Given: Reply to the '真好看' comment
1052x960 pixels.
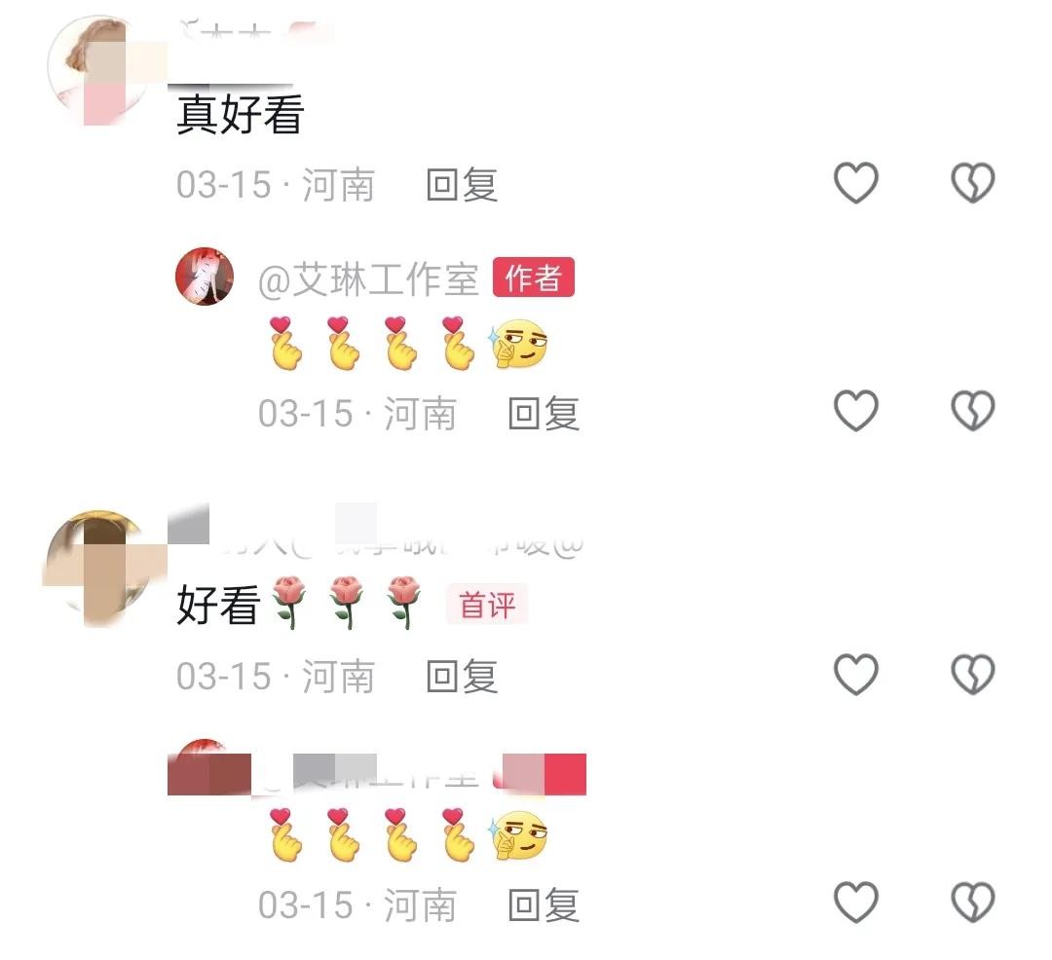Looking at the screenshot, I should [x=463, y=184].
